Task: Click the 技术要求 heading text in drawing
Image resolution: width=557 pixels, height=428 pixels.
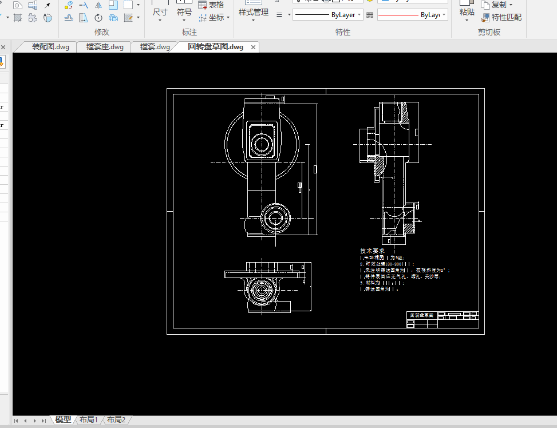Action: pos(372,251)
